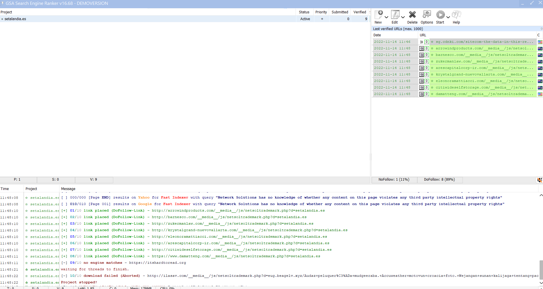Click the 0 badge on barnesco.com row
543x289 pixels.
427,55
